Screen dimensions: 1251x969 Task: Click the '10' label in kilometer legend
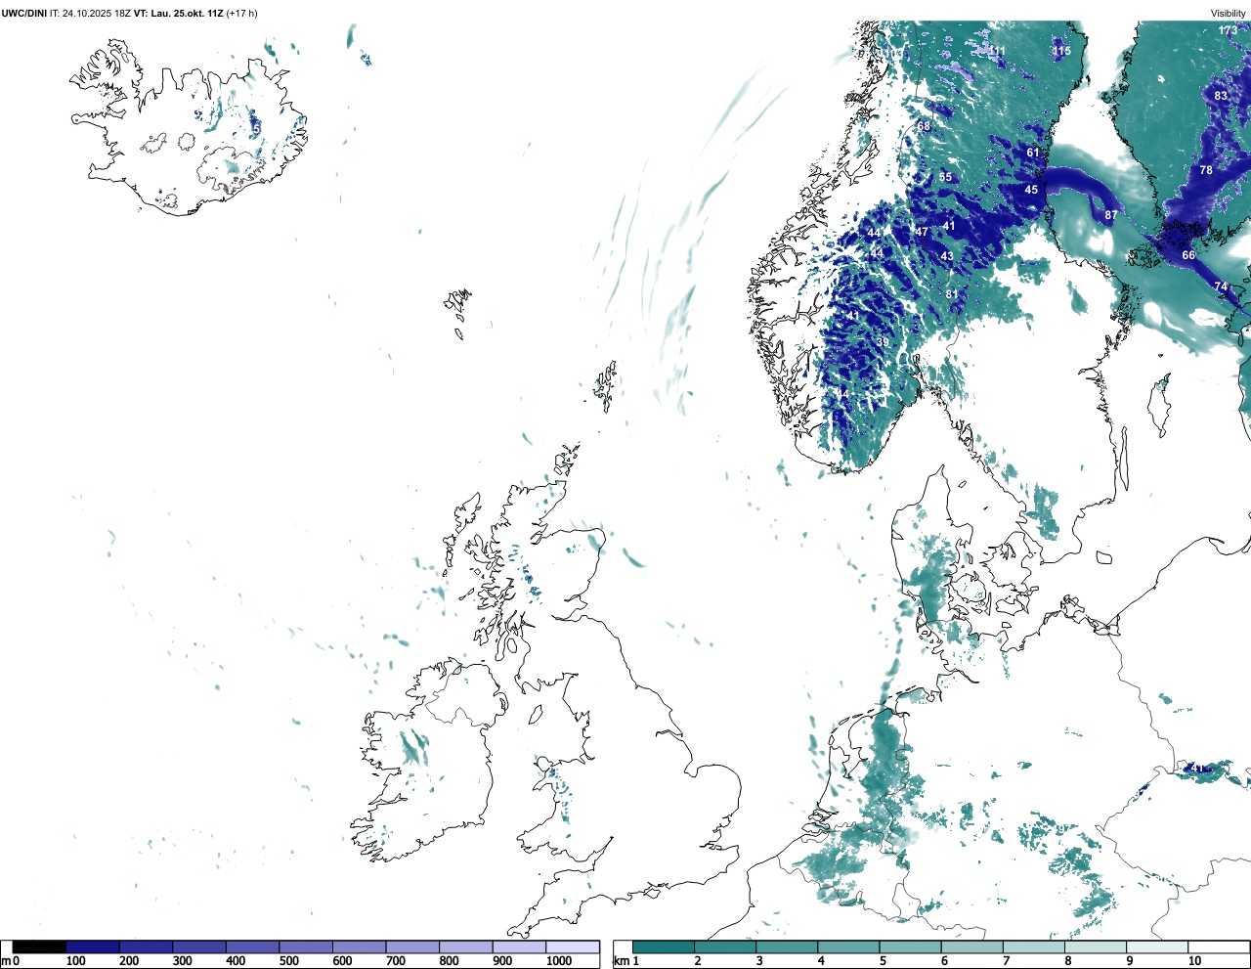(x=1194, y=961)
